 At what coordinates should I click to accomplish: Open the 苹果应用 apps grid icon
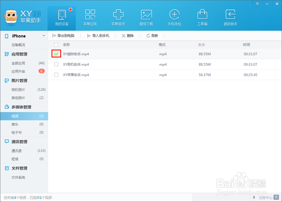point(90,15)
